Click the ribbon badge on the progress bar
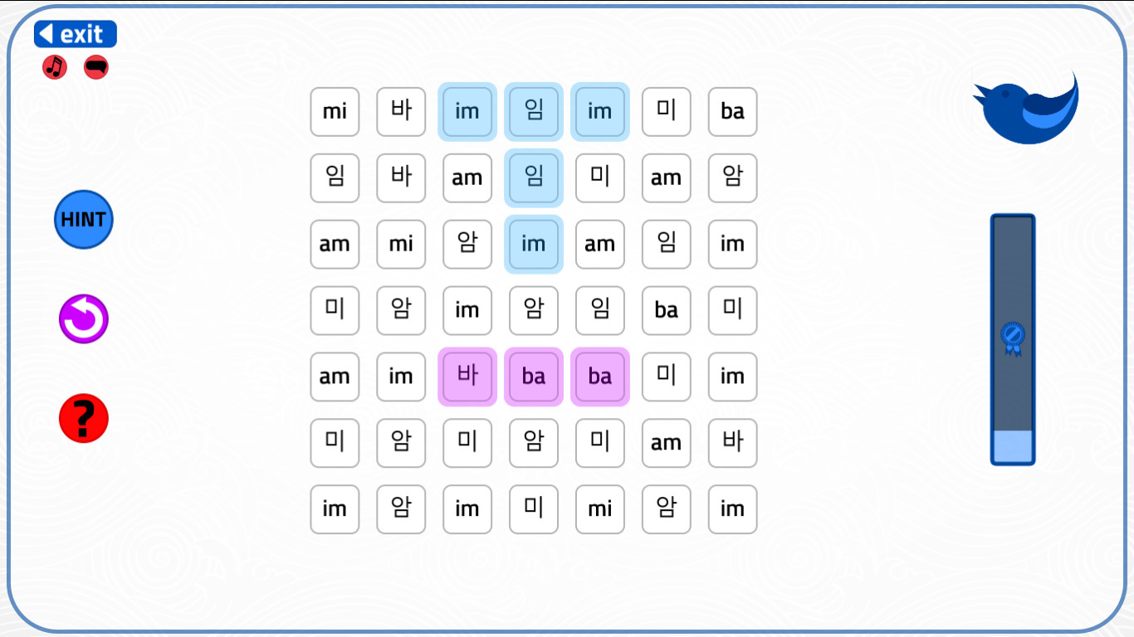Image resolution: width=1134 pixels, height=637 pixels. coord(1013,338)
